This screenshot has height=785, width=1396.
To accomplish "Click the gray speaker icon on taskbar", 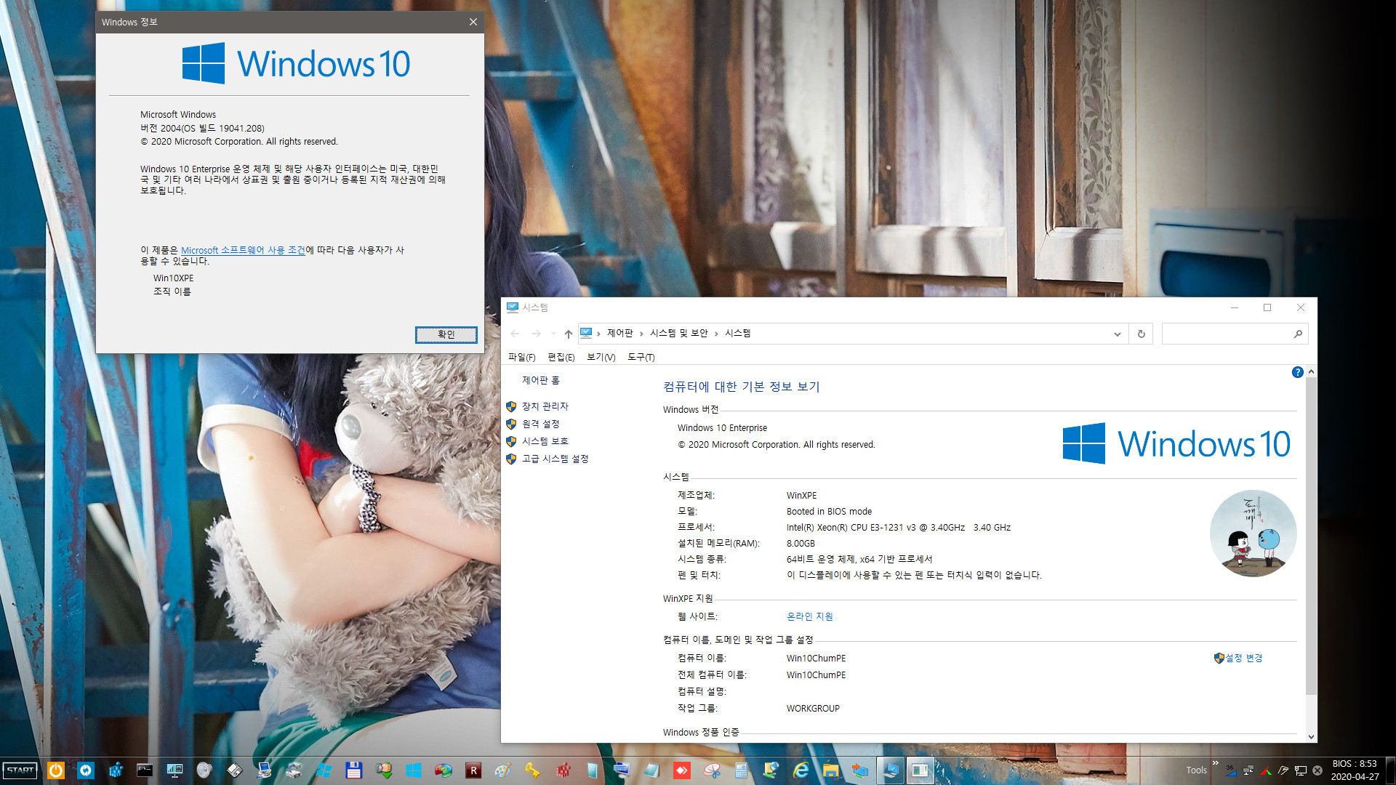I will pos(204,770).
